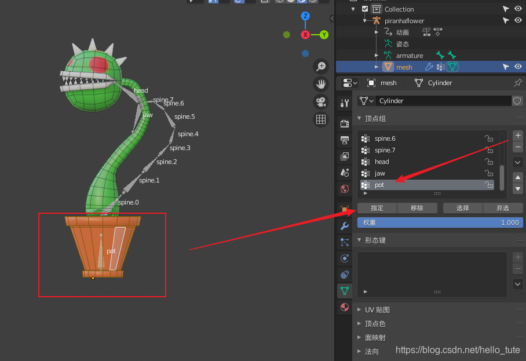Screen dimensions: 526x361
Task: Toggle selectability of mesh object
Action: point(506,67)
